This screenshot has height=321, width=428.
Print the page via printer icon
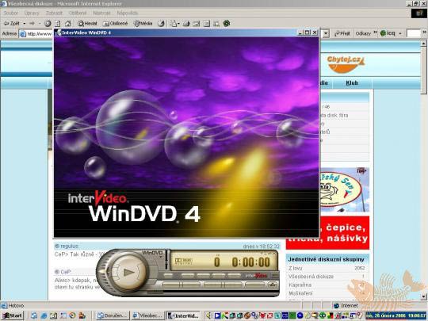(186, 24)
